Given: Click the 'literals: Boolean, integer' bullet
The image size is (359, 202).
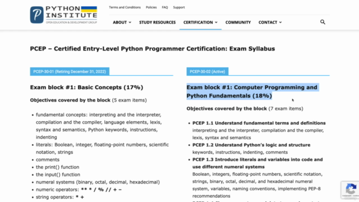Looking at the screenshot, I should (x=102, y=148).
